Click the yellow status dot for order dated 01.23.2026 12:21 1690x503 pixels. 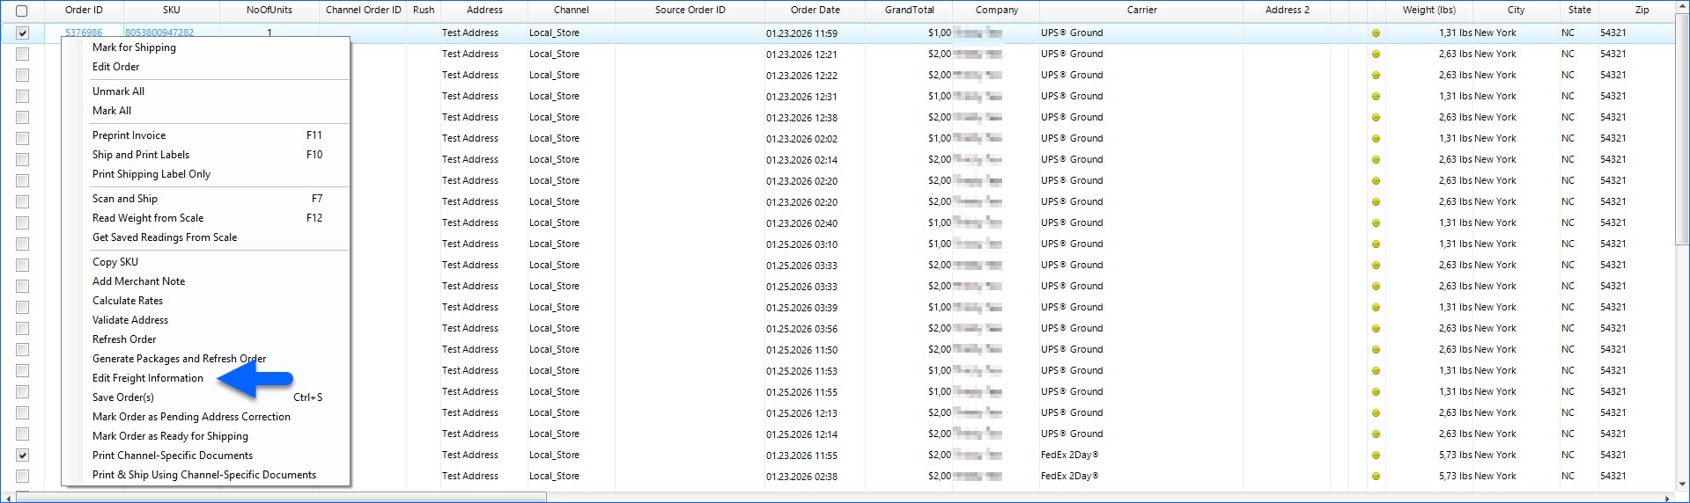point(1376,55)
